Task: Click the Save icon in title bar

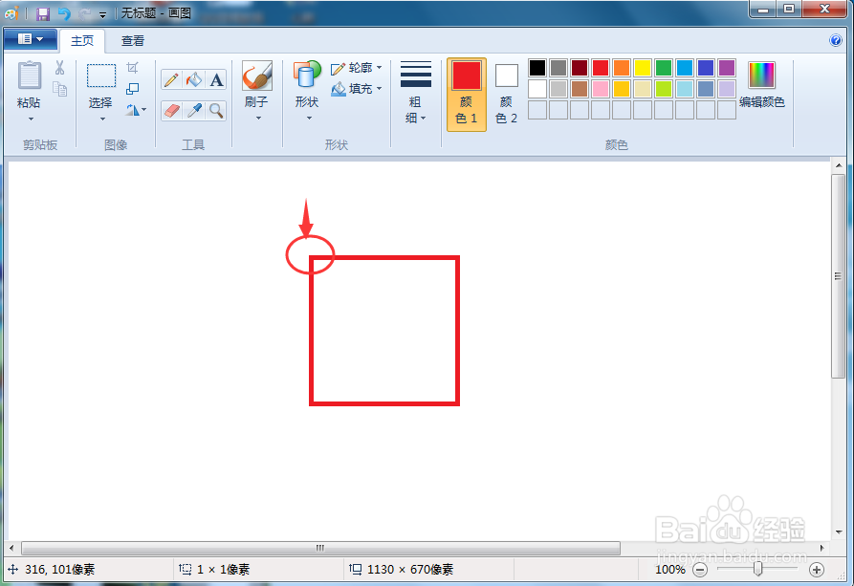Action: coord(42,13)
